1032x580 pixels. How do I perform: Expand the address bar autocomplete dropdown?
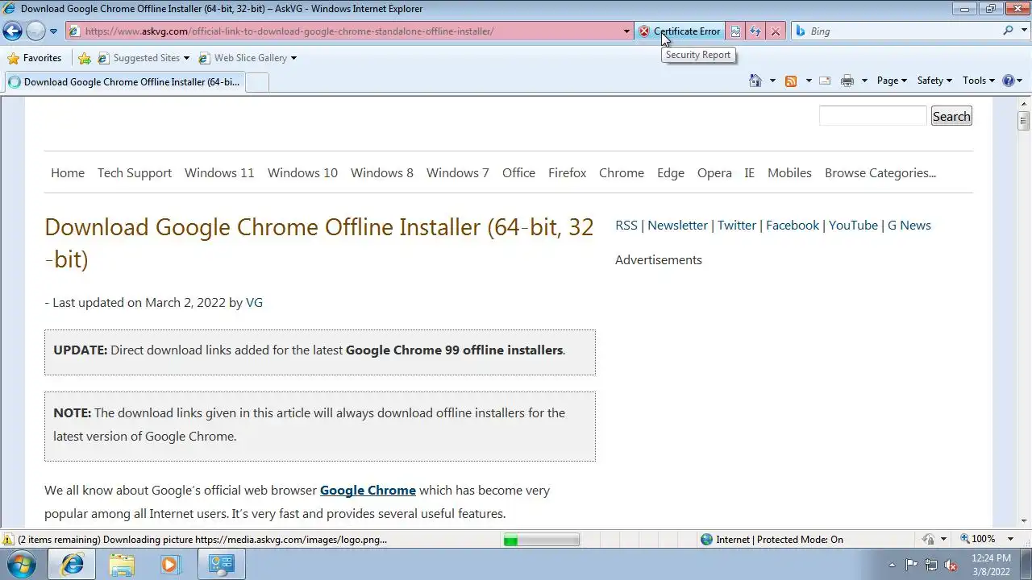pos(626,31)
